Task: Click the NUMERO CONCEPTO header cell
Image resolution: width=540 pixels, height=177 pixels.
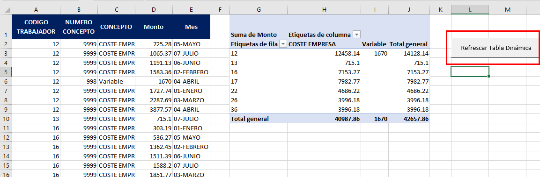Action: tap(79, 27)
